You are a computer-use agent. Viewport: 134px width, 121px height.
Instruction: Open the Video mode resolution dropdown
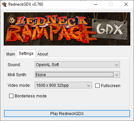tap(63, 85)
